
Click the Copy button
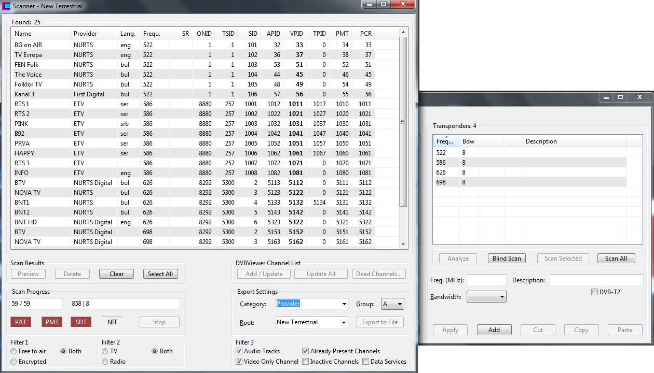[581, 330]
